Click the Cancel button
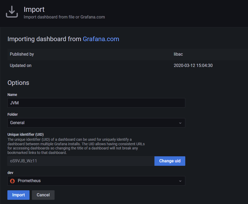248x204 pixels. click(x=43, y=195)
